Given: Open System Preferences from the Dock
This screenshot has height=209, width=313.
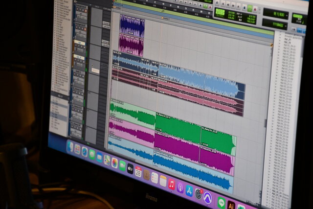Looking at the screenshot, I should pos(198,194).
